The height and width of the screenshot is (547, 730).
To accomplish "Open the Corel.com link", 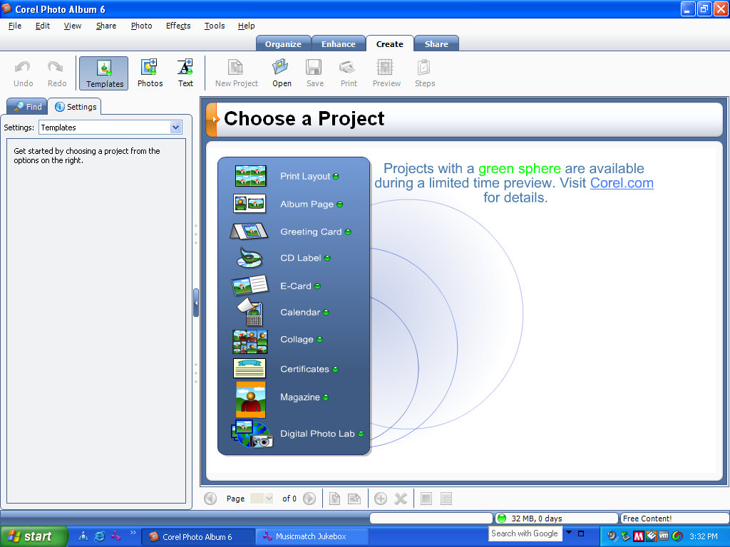I will click(622, 183).
